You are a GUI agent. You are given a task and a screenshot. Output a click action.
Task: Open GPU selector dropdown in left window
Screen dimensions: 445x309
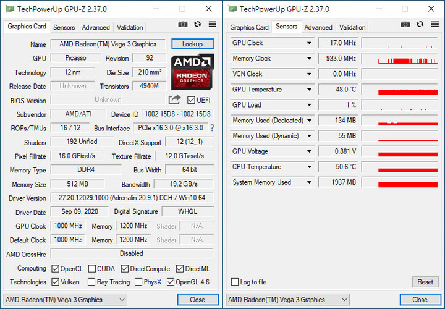[65, 300]
